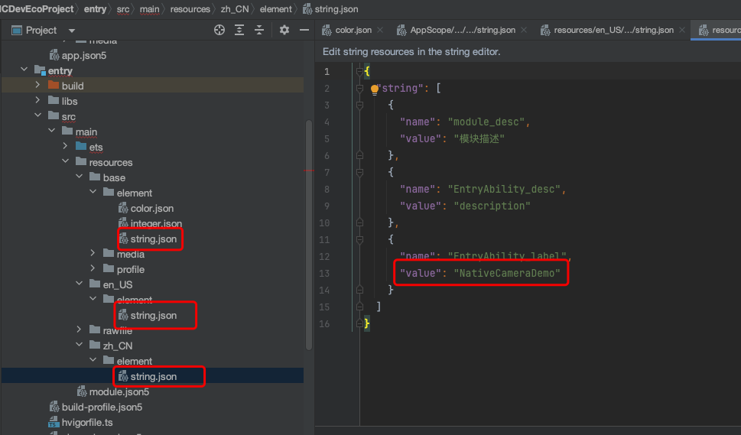Expand the build folder
This screenshot has width=741, height=435.
coord(37,86)
